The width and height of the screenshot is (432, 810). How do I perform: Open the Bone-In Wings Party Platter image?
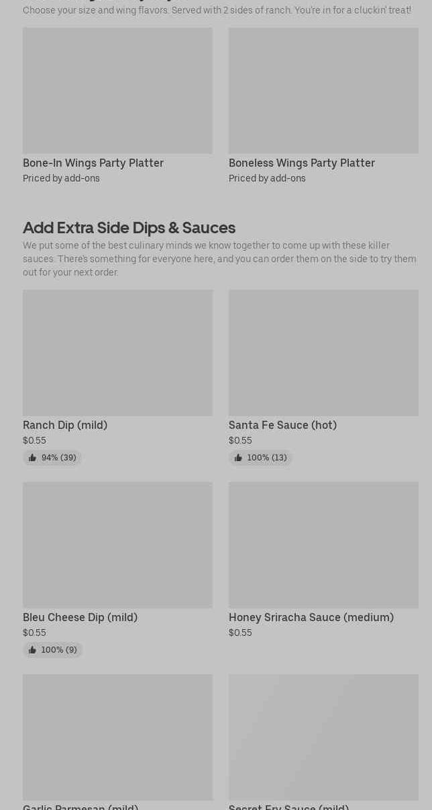coord(117,90)
